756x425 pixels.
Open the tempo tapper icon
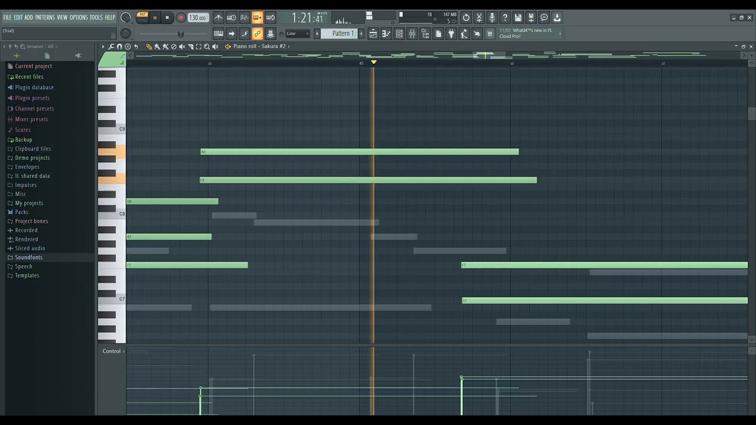pyautogui.click(x=464, y=34)
